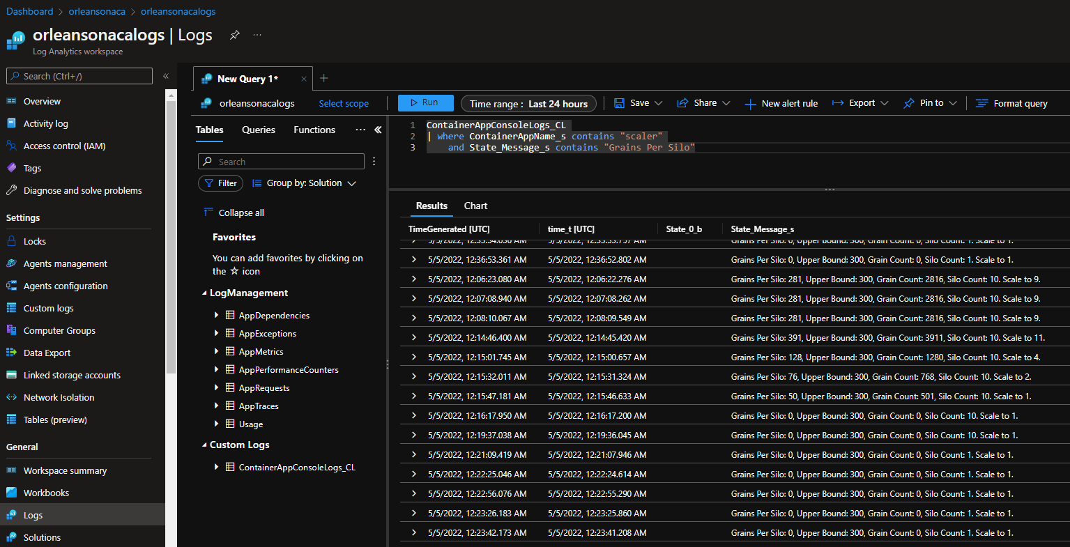Click in the sidebar Search (Ctrl+/) box

click(79, 76)
